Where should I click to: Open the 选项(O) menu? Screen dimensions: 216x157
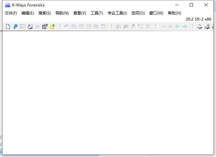coord(138,13)
